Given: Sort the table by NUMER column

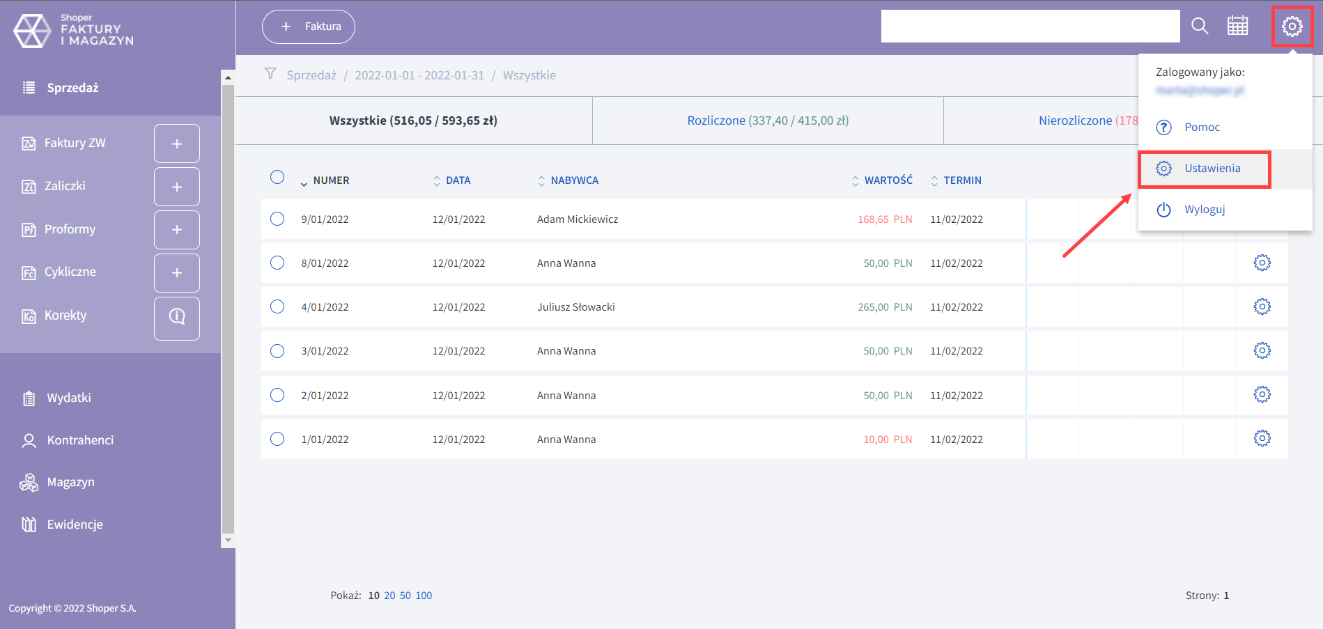Looking at the screenshot, I should click(x=330, y=180).
